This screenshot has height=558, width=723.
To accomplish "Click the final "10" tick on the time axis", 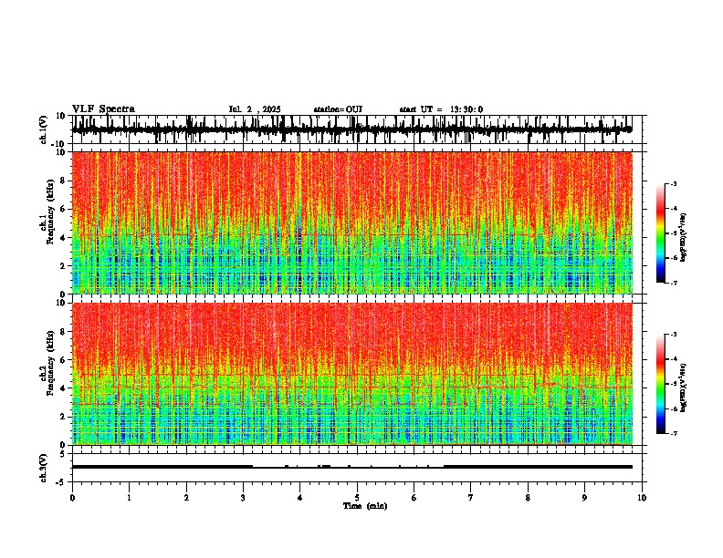I will (x=642, y=498).
